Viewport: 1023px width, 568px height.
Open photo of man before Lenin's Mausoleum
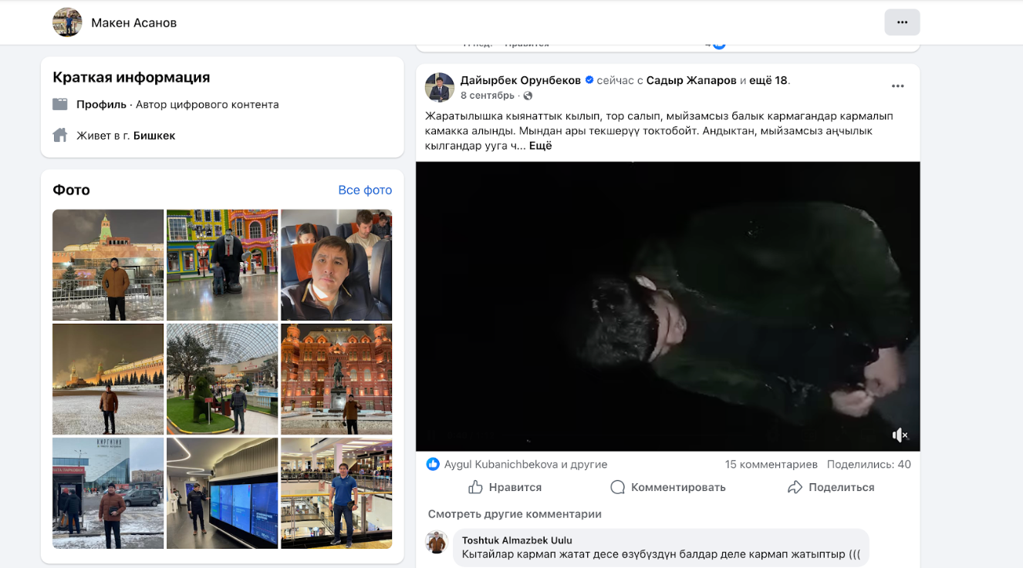coord(108,264)
